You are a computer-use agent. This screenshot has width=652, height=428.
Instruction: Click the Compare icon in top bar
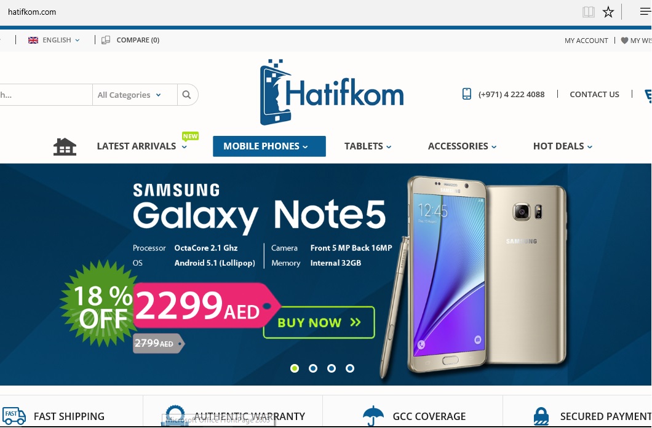point(106,40)
